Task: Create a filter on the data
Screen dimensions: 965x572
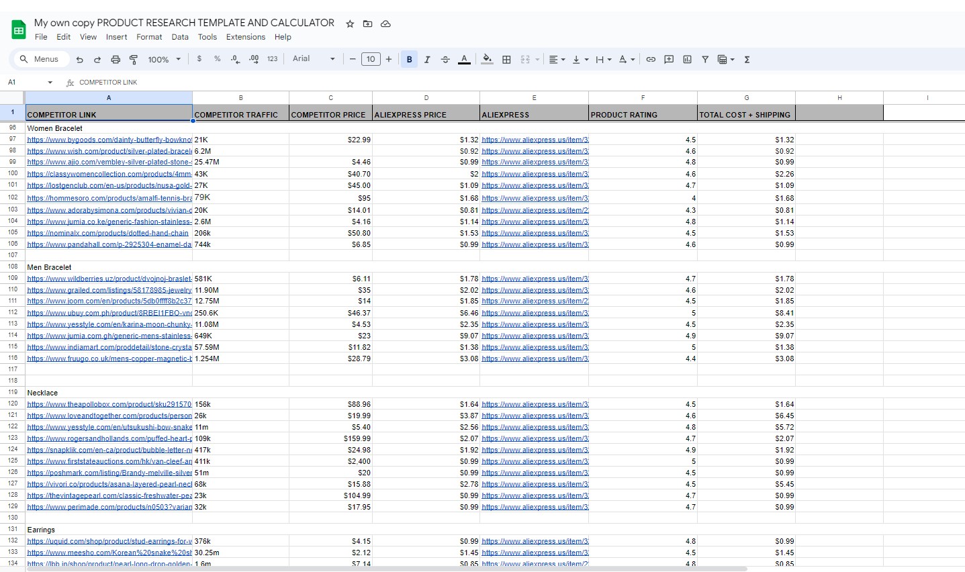Action: (705, 59)
